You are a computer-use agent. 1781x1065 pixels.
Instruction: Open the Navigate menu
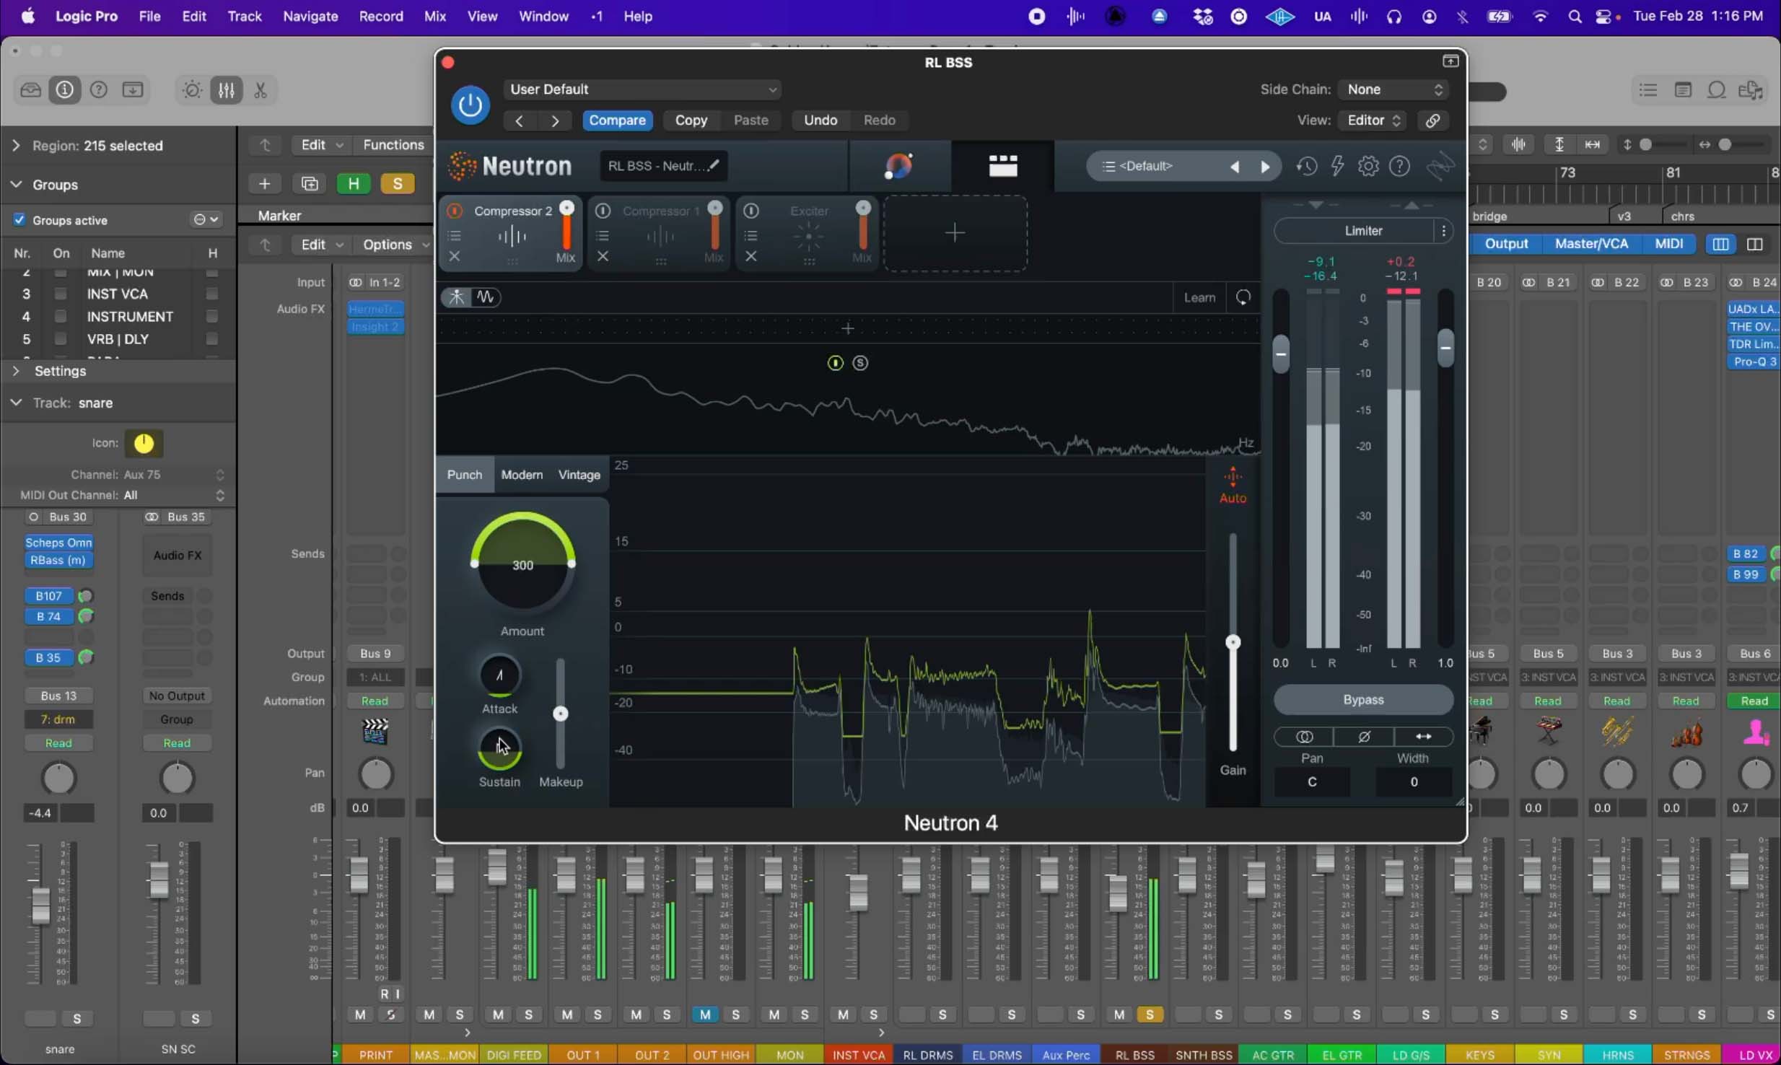tap(310, 16)
